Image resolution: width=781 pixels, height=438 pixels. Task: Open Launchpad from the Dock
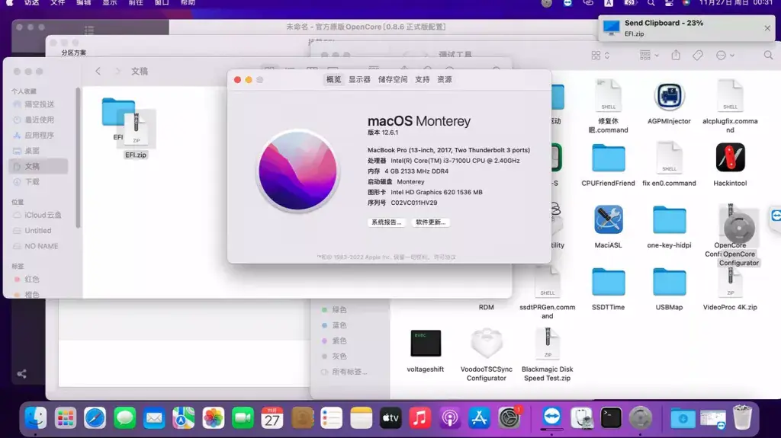(66, 417)
